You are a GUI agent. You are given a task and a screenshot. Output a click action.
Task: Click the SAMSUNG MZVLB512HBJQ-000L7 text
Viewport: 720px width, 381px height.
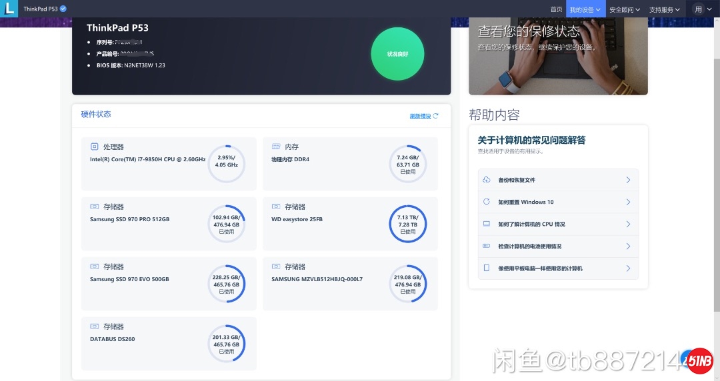317,279
